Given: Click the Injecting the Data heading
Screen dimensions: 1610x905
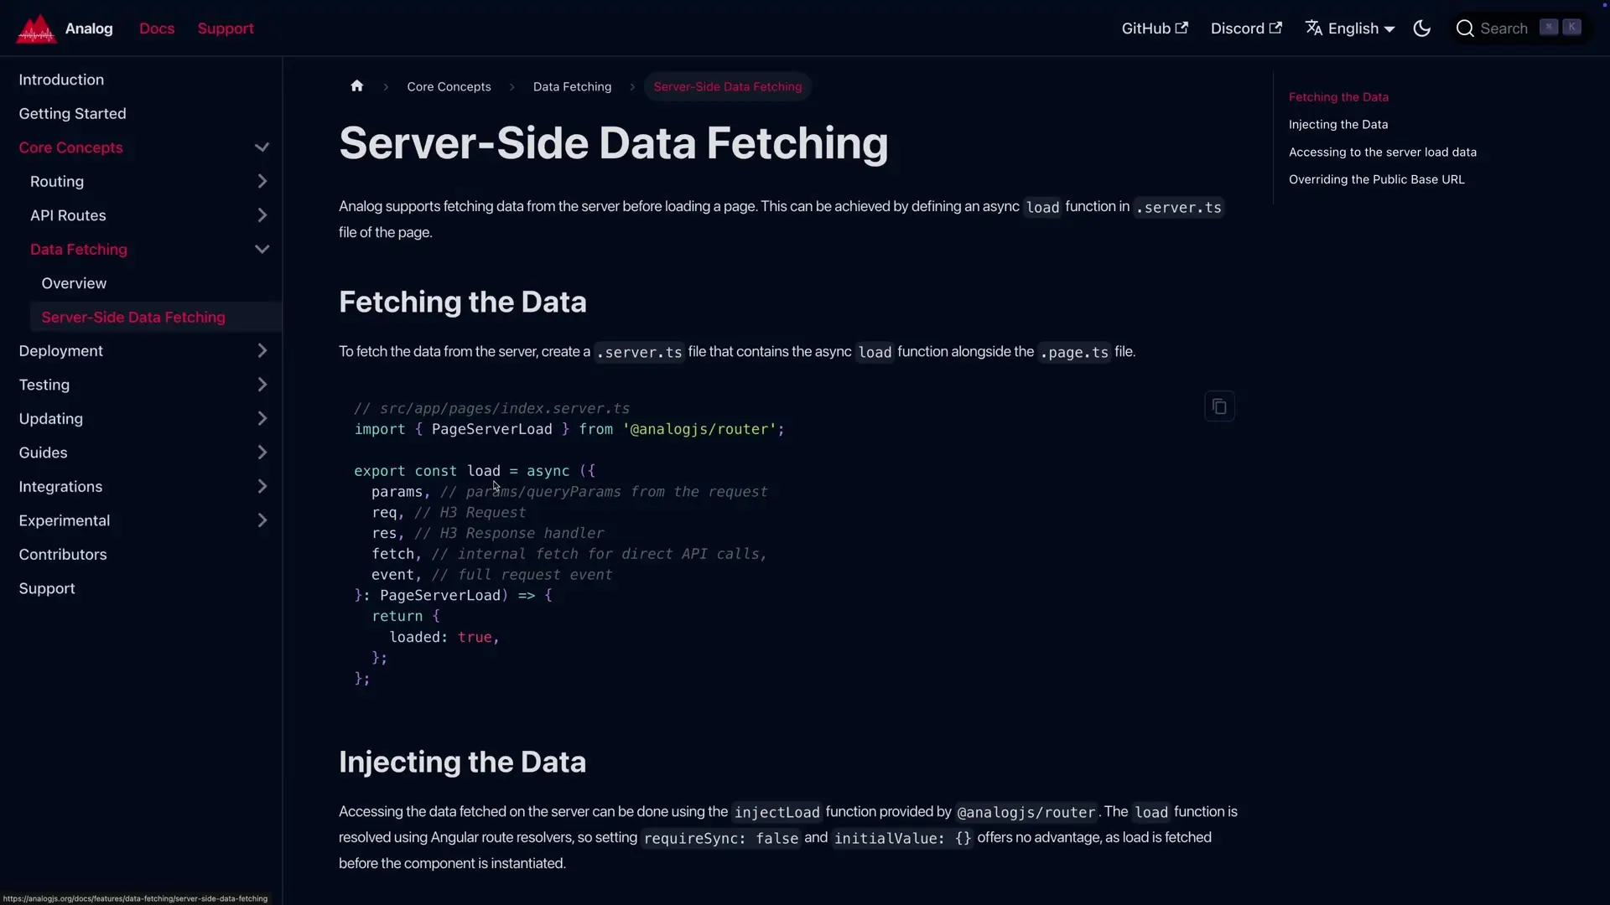Looking at the screenshot, I should (x=462, y=763).
